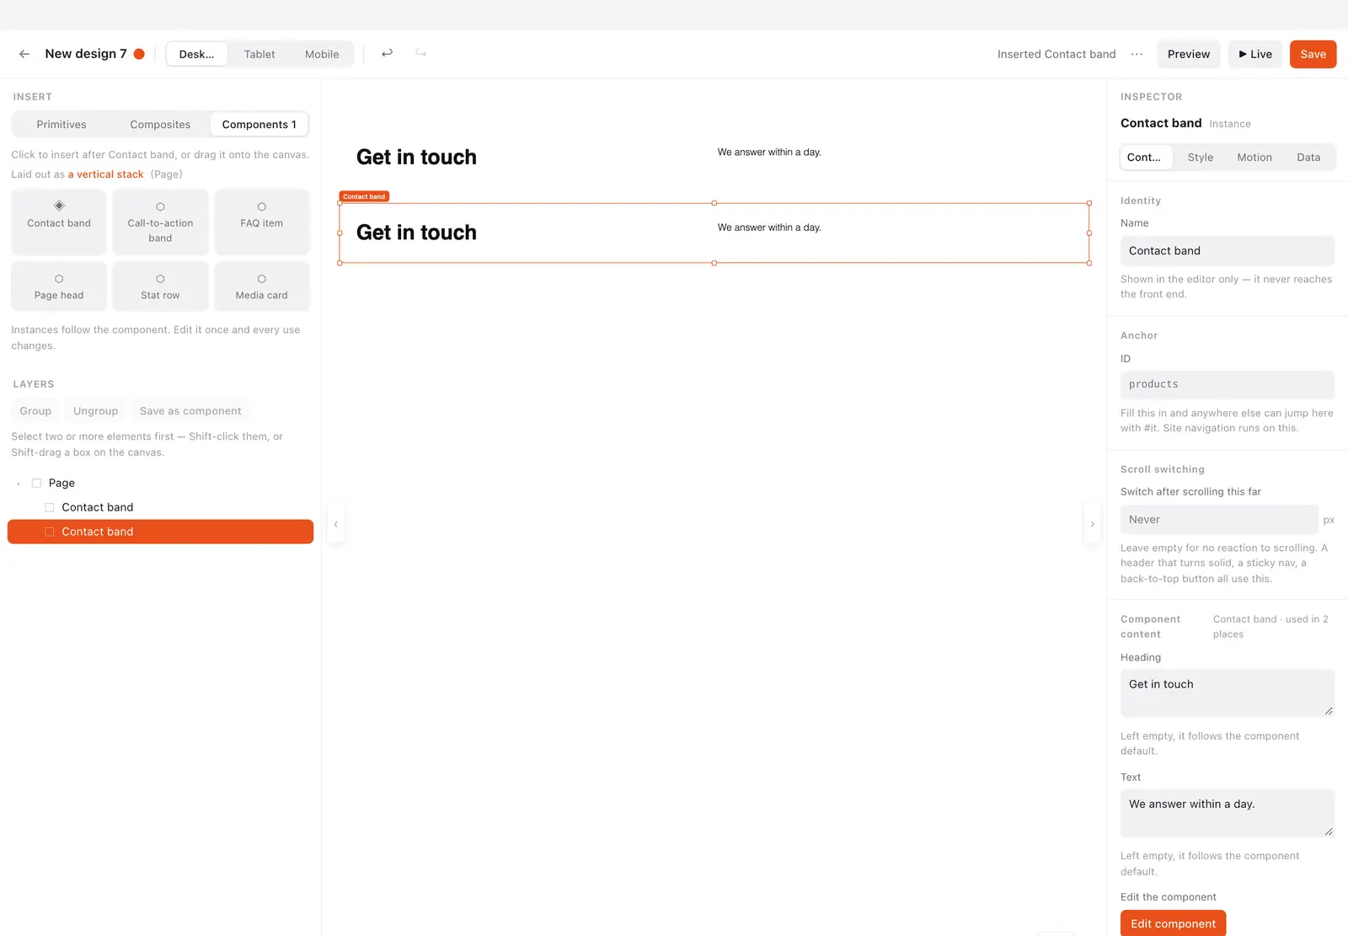The width and height of the screenshot is (1348, 936).
Task: Switch to the Composites tab
Action: tap(160, 125)
